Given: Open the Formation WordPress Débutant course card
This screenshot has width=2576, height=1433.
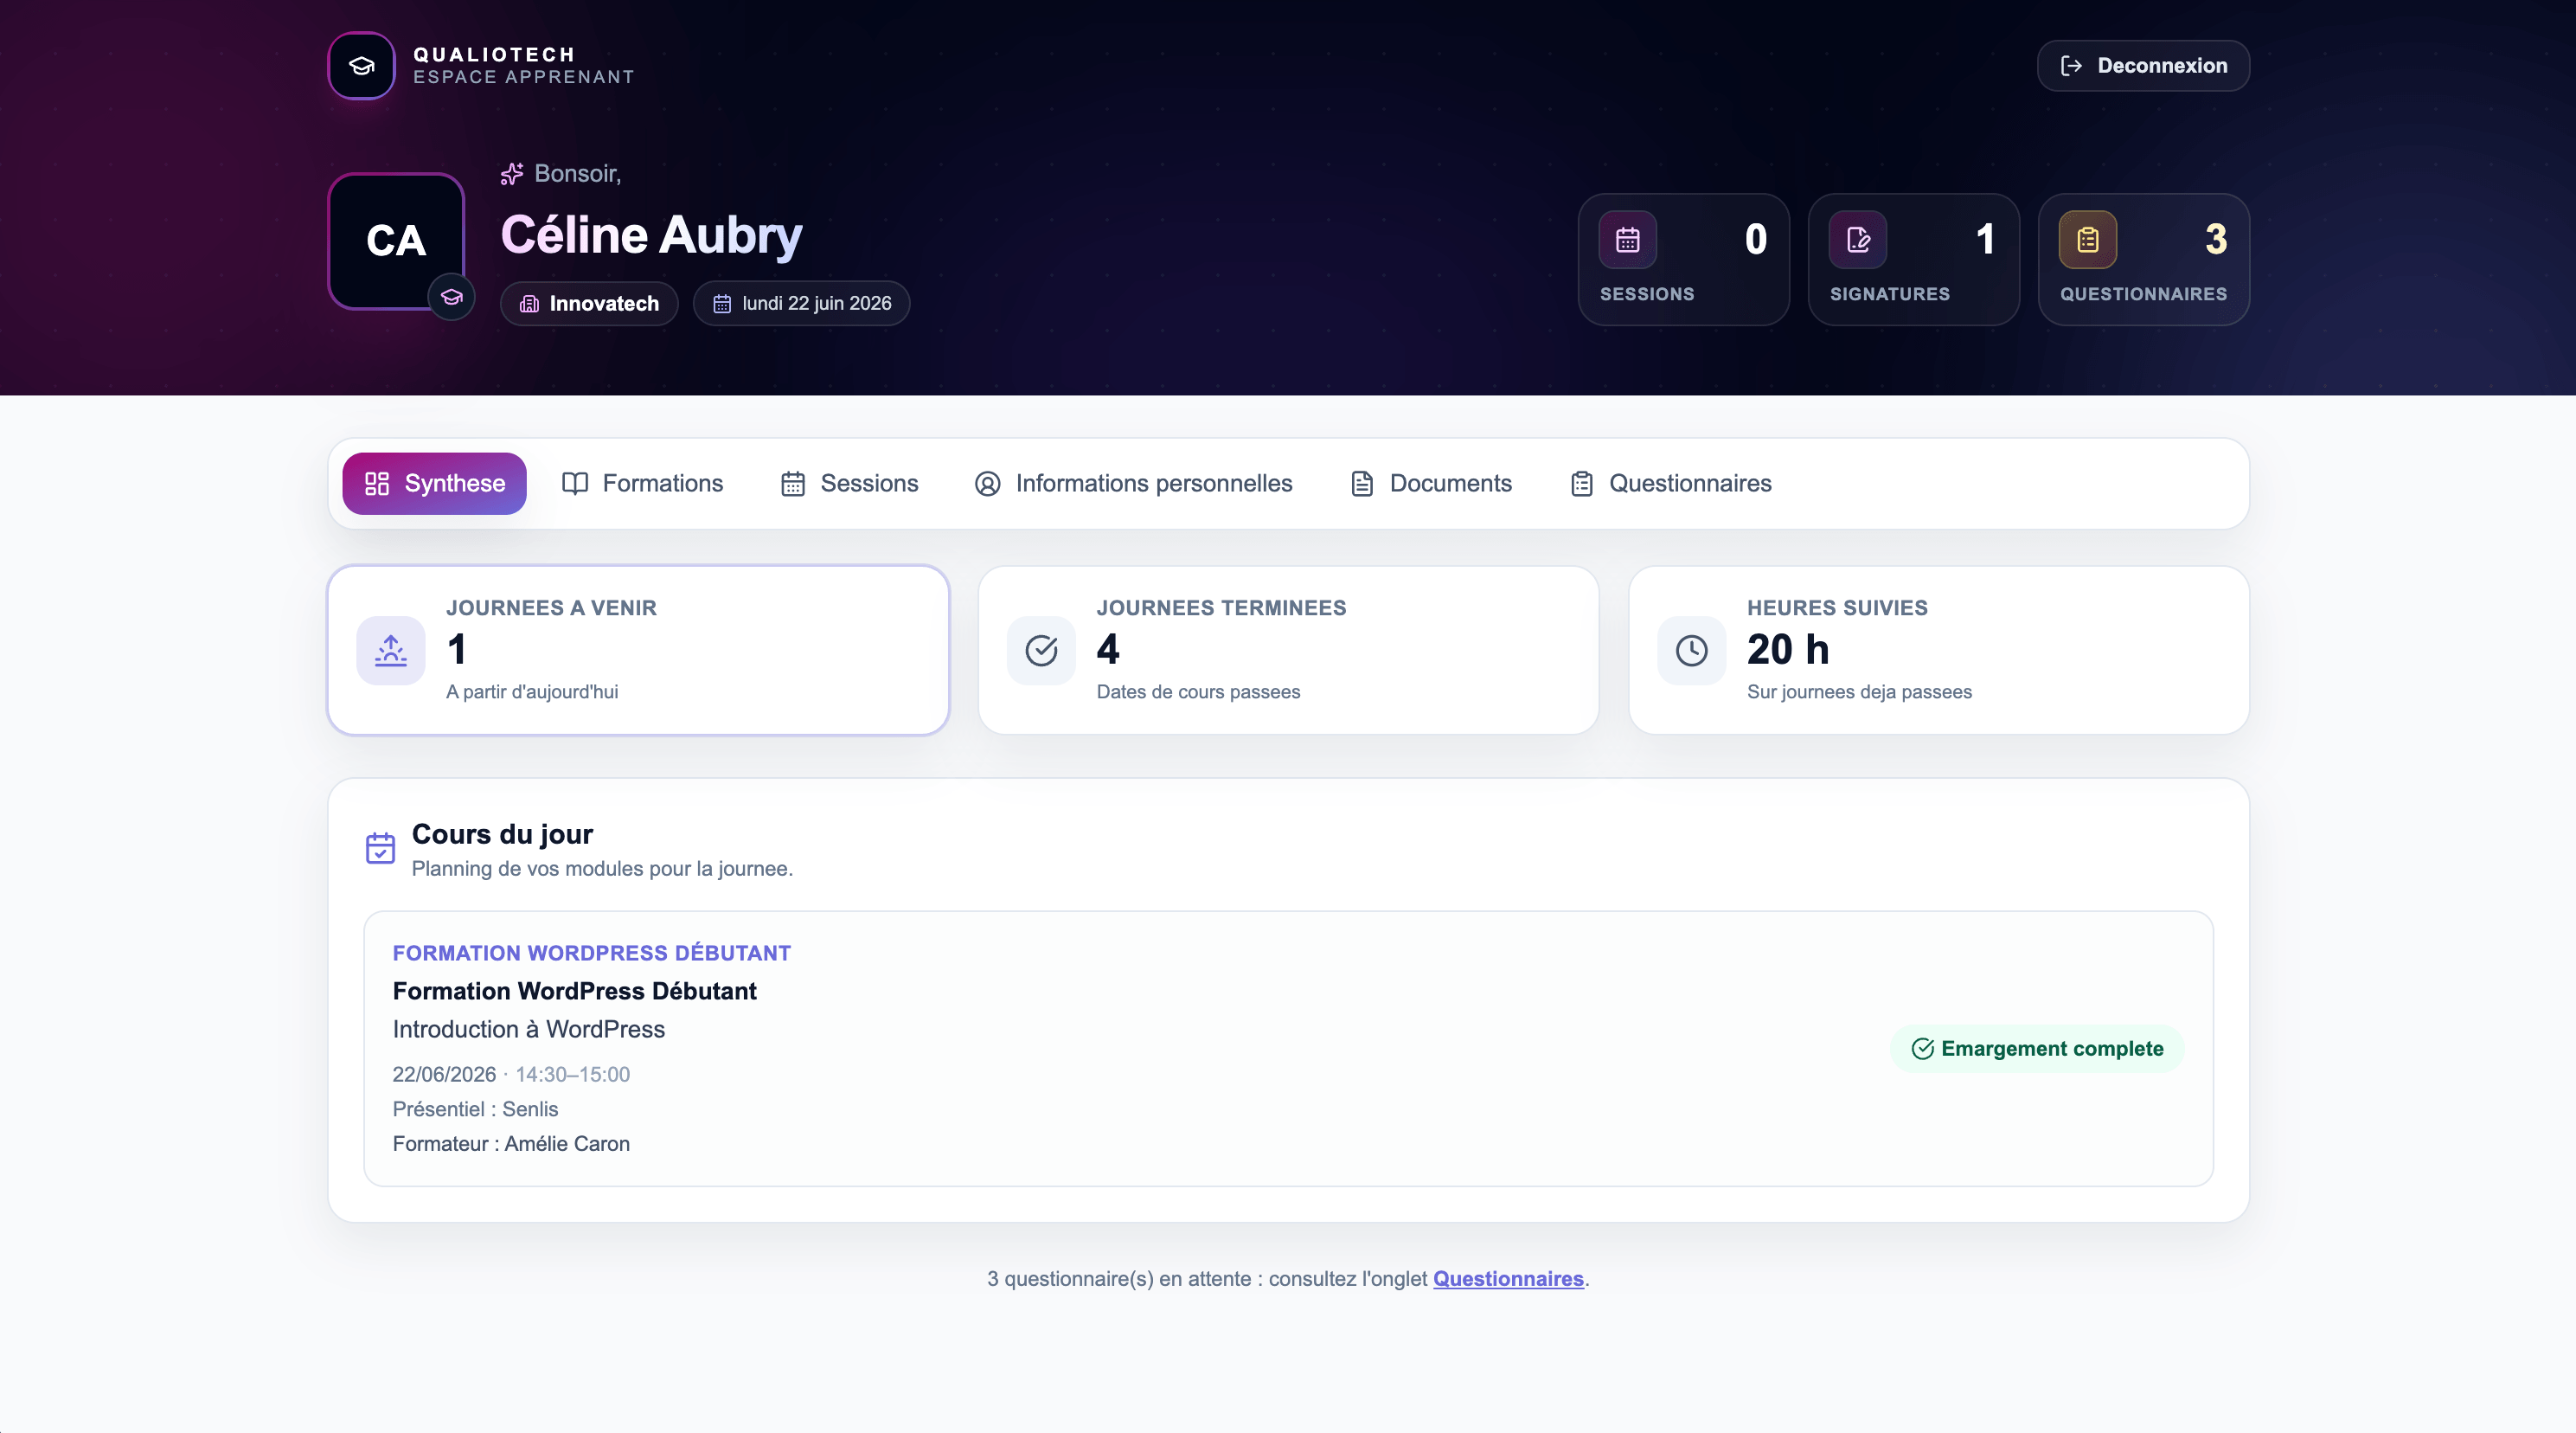Looking at the screenshot, I should pos(1288,1049).
